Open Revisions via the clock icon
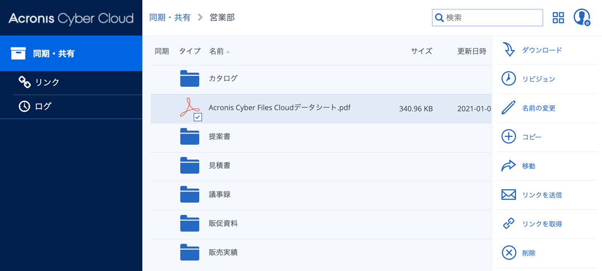 coord(509,79)
